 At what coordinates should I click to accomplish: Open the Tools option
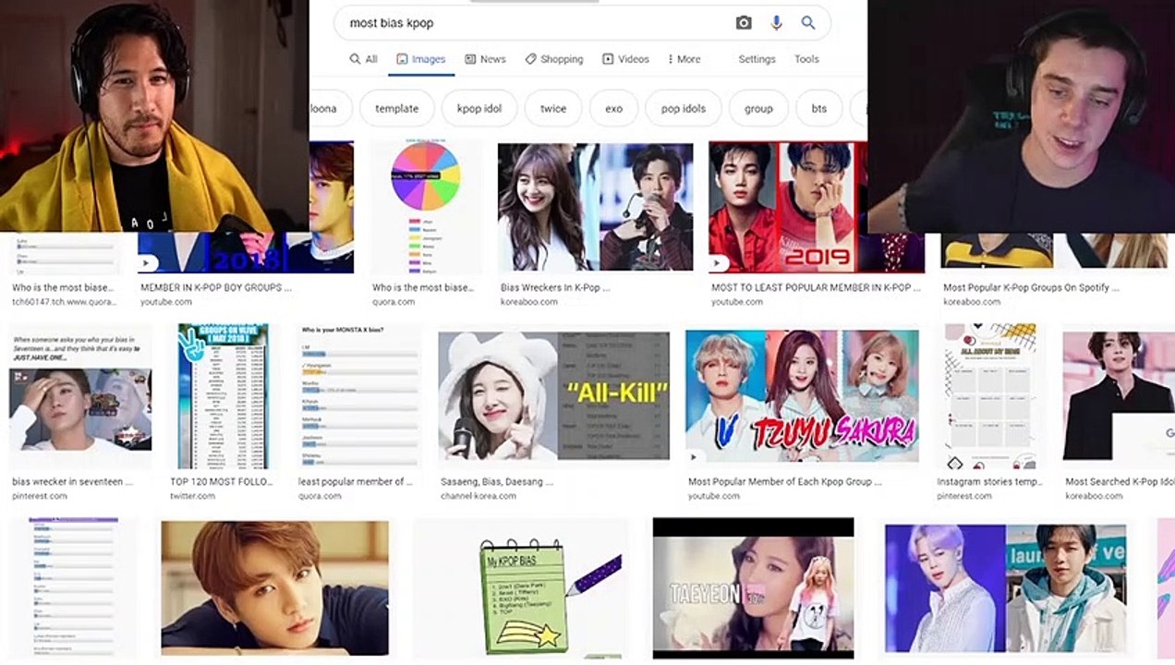click(806, 59)
